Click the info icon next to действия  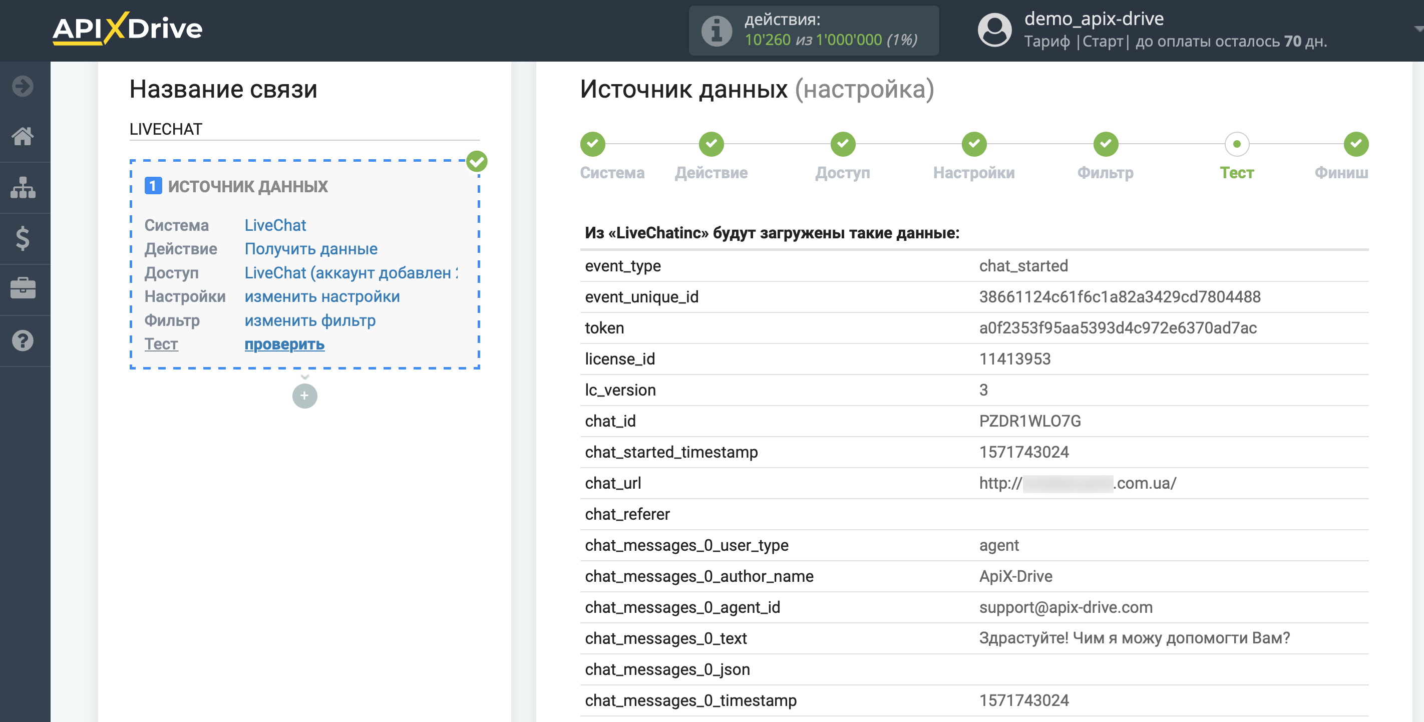click(717, 31)
